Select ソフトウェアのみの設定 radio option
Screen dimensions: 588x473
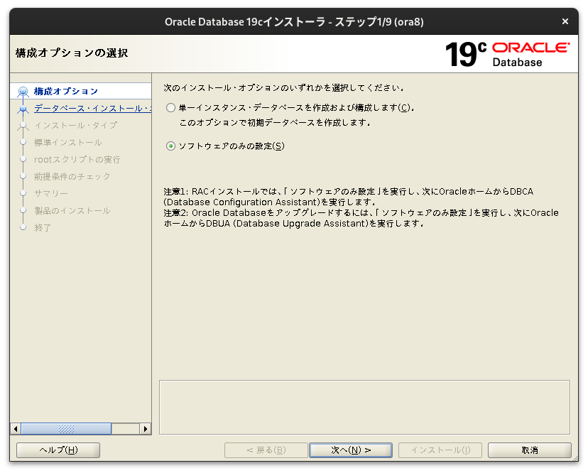point(170,146)
